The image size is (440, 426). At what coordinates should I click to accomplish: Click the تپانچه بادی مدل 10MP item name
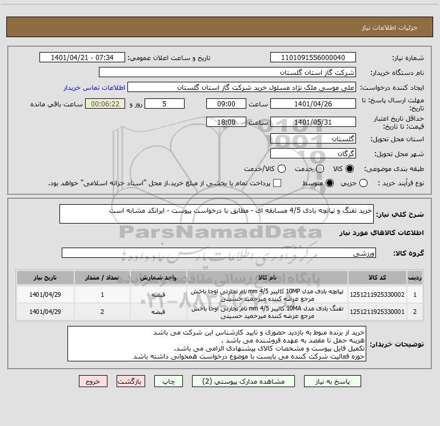(267, 295)
